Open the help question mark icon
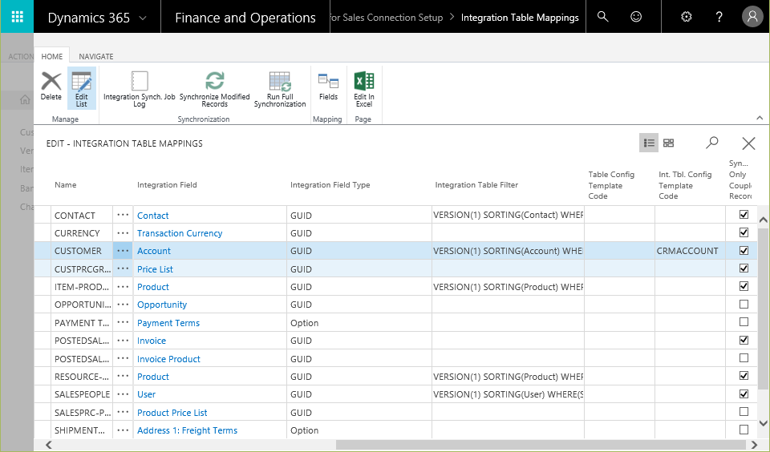 [x=719, y=17]
